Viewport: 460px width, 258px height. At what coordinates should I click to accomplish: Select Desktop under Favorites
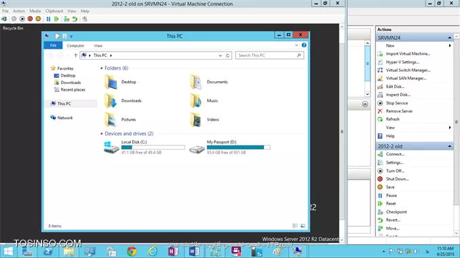[68, 76]
